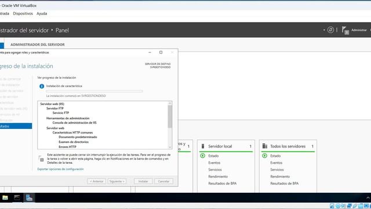Click the VirtualBox display status icon

click(x=366, y=206)
